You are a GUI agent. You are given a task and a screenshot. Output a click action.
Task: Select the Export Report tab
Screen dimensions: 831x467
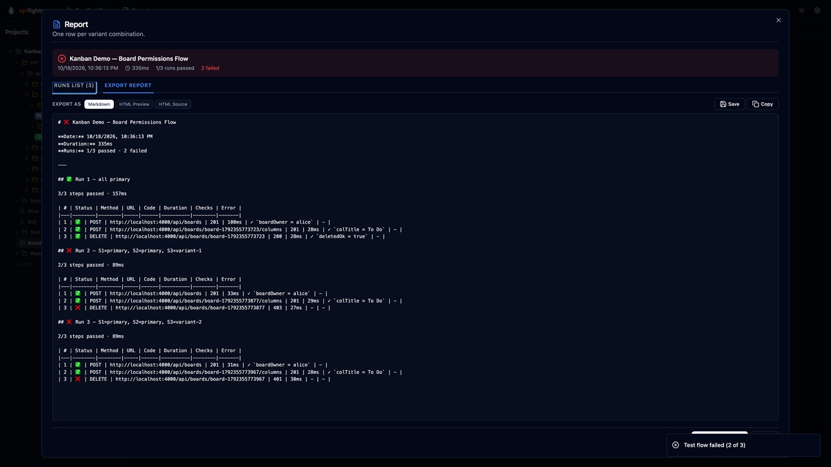pyautogui.click(x=128, y=86)
